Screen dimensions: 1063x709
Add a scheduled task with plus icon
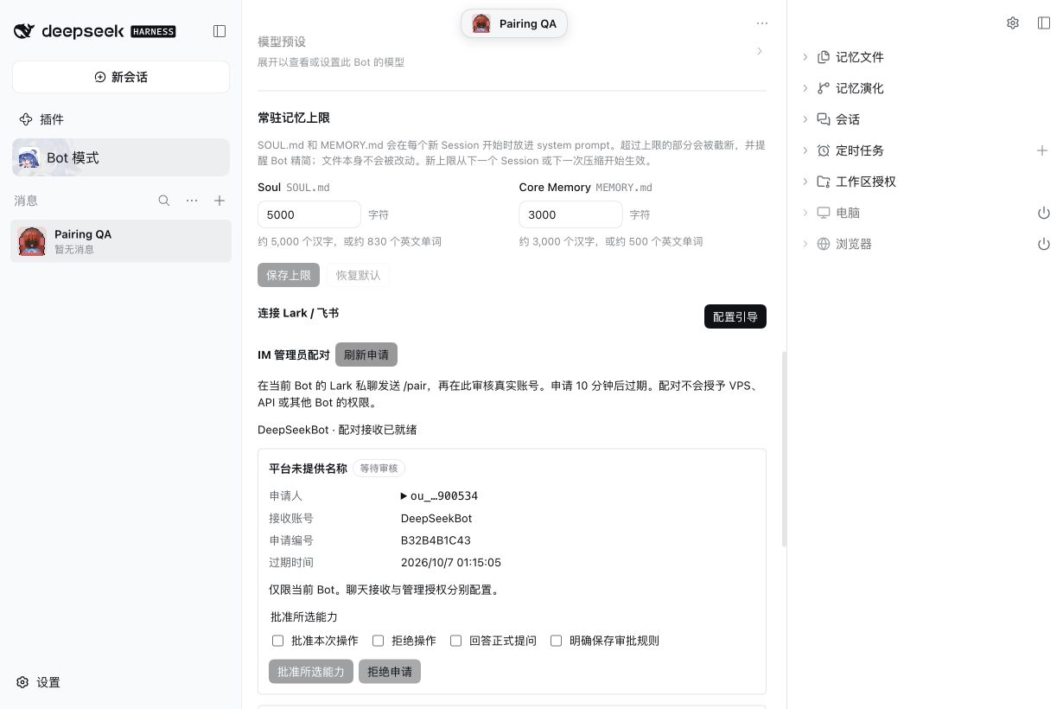click(x=1042, y=150)
